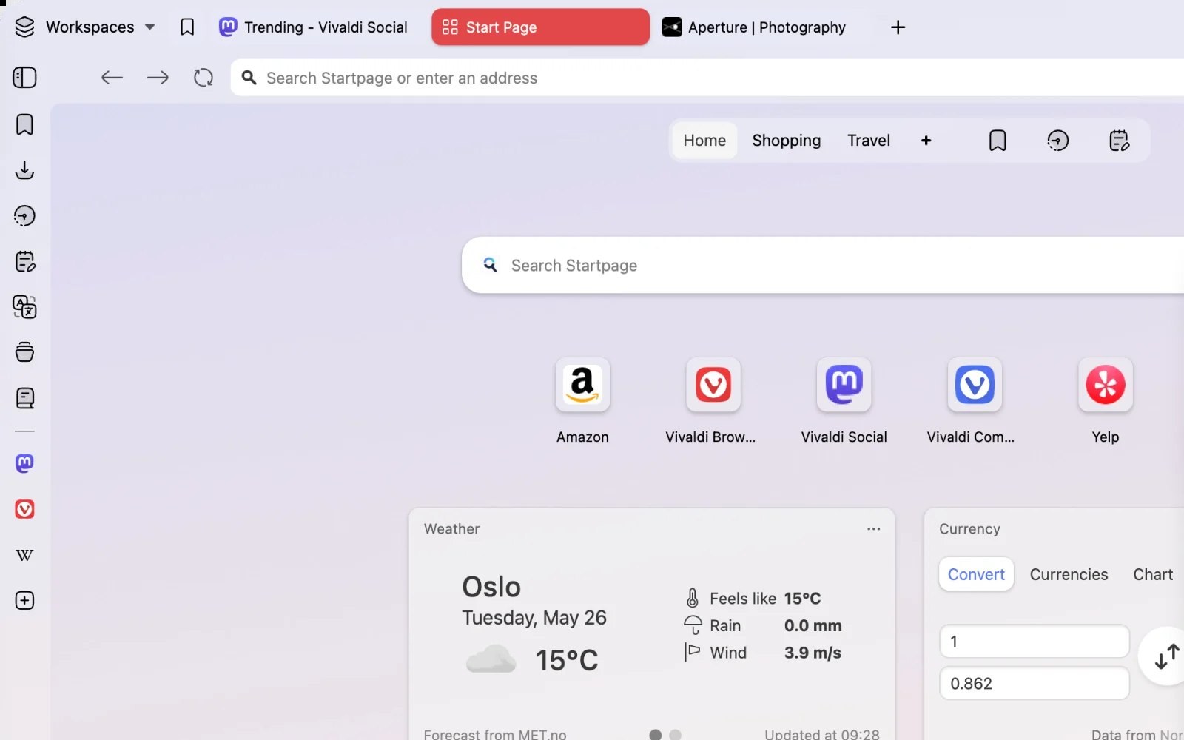The height and width of the screenshot is (740, 1184).
Task: Switch to the Shopping speed dial tab
Action: 786,141
